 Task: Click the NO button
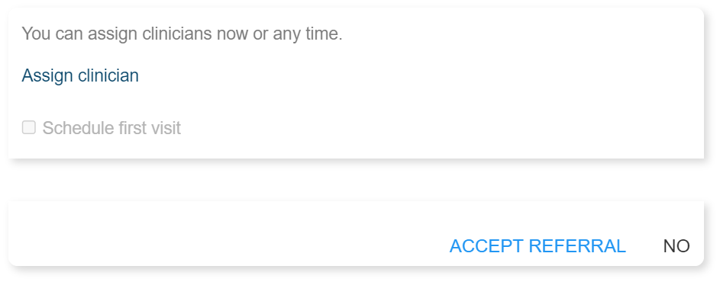click(x=676, y=246)
